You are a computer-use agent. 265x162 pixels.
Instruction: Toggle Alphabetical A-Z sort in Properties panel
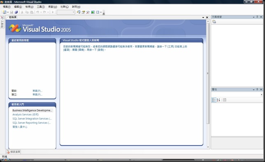click(x=219, y=100)
